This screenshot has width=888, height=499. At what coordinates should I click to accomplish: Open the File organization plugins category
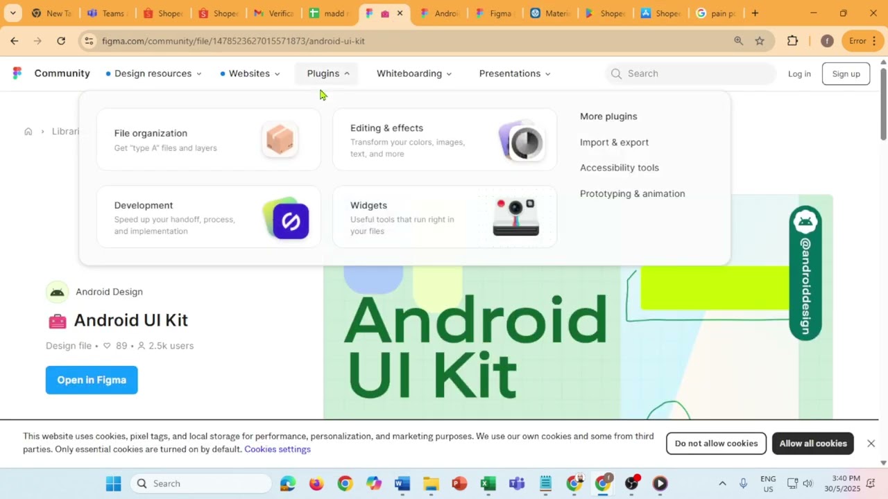pyautogui.click(x=209, y=139)
